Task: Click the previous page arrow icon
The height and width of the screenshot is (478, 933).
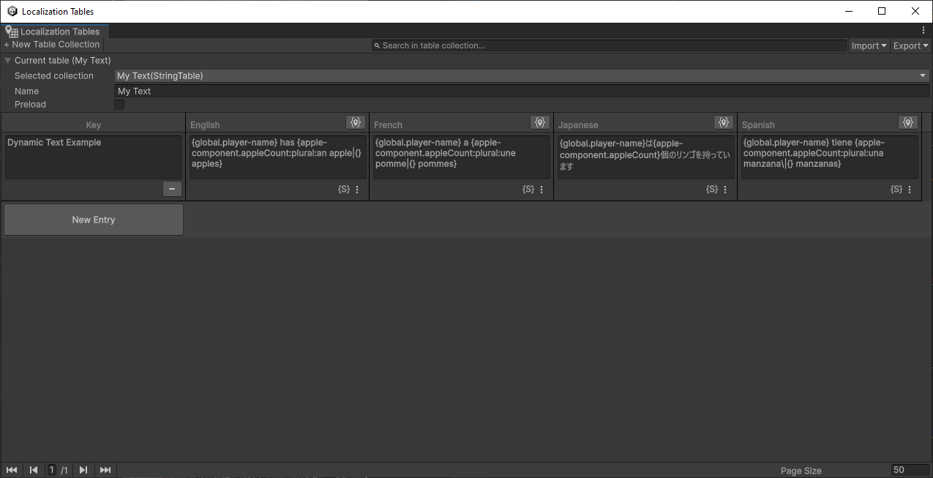Action: tap(33, 469)
